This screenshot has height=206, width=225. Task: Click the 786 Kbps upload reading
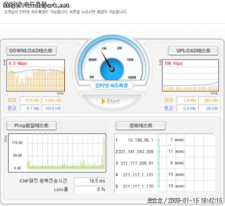pos(173,63)
